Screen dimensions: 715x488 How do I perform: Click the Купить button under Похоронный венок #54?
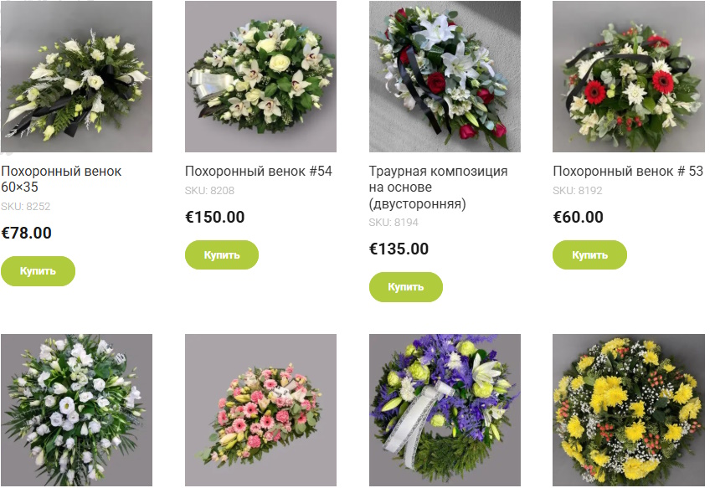(x=222, y=254)
